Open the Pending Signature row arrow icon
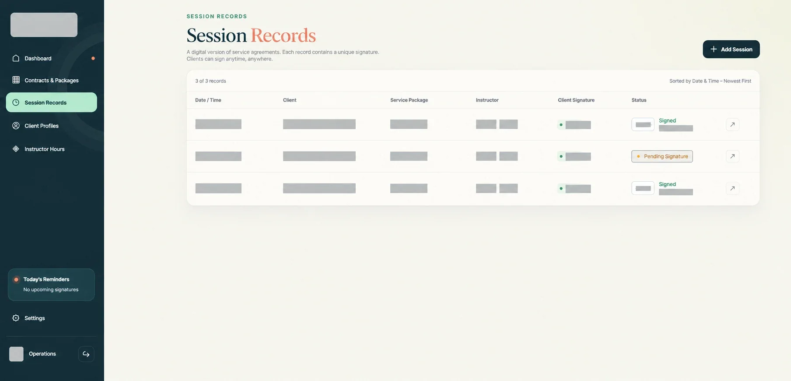 click(732, 156)
